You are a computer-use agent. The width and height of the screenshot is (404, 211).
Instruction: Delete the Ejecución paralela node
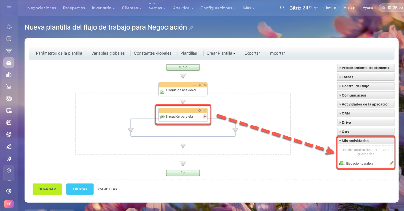point(205,111)
